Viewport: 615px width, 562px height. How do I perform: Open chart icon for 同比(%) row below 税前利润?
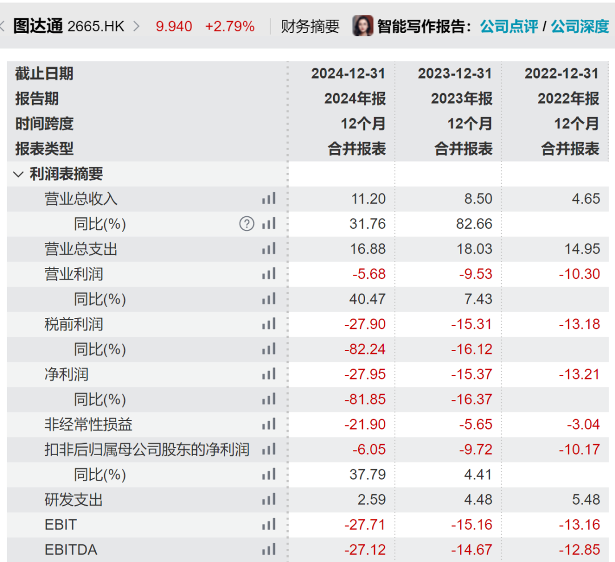pos(269,349)
